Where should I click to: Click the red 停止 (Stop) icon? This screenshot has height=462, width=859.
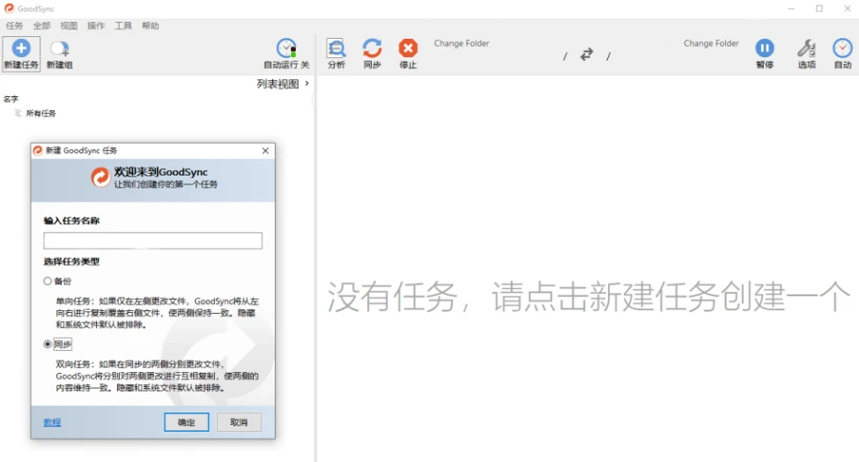(x=408, y=48)
